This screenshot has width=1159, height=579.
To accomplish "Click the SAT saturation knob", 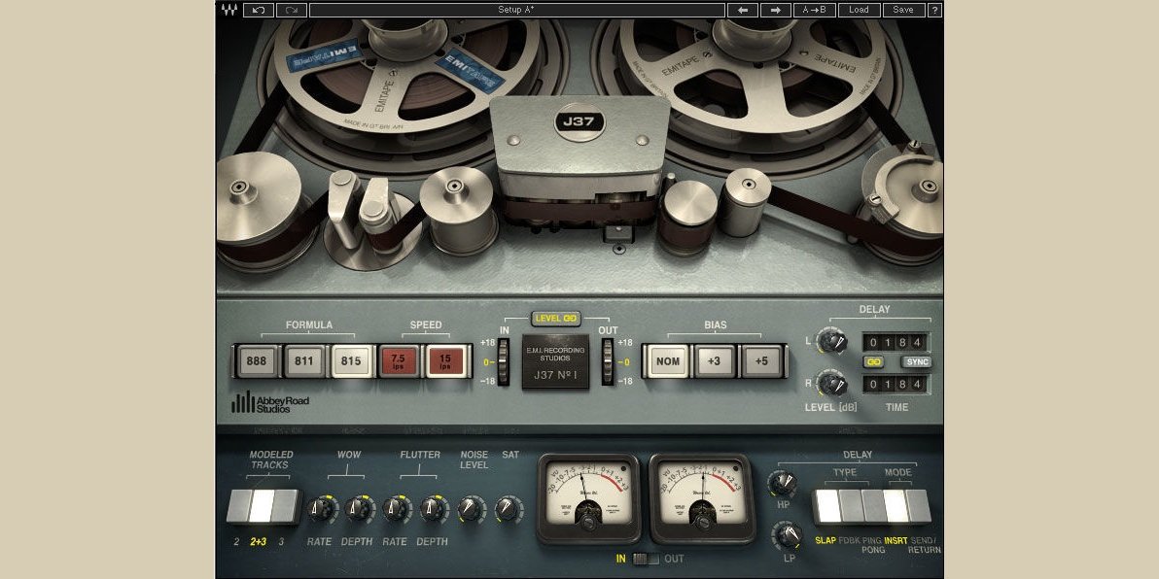I will pos(509,508).
